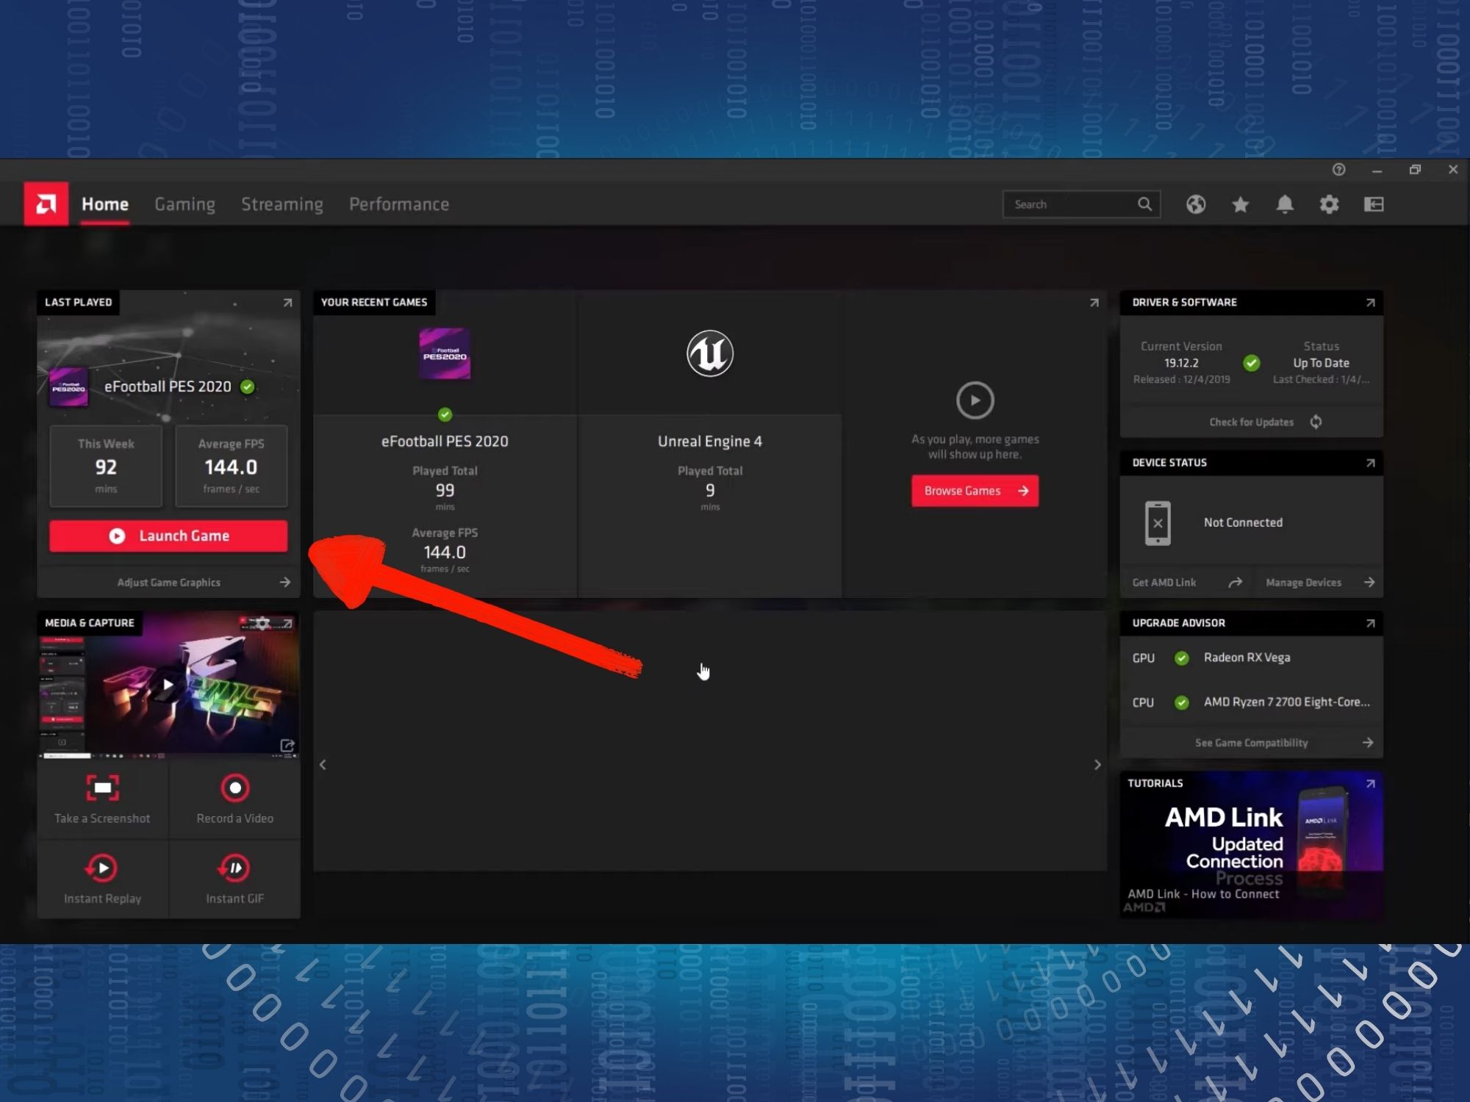Click the Launch Game button

[x=168, y=536]
